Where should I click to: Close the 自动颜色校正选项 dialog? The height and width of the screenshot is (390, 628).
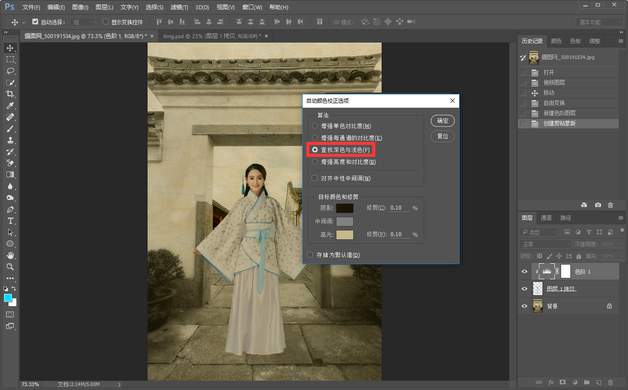452,101
